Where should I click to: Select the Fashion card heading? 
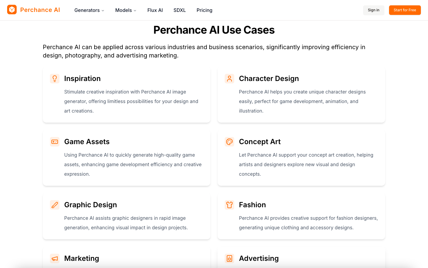coord(252,205)
